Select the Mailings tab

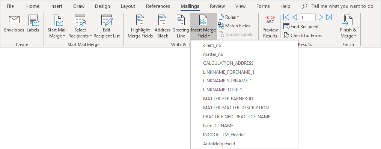pos(190,6)
